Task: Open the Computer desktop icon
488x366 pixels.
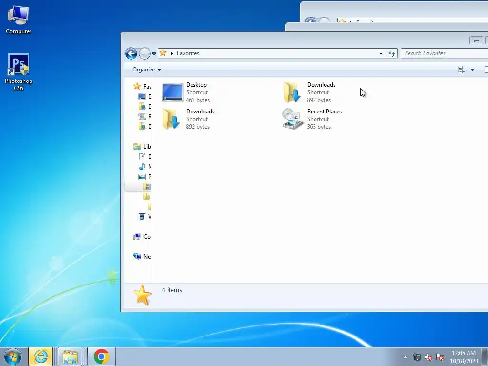Action: click(x=19, y=20)
